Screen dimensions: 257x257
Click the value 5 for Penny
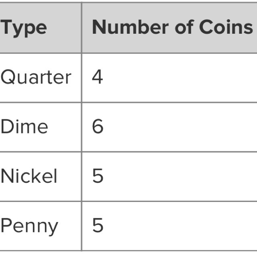pos(98,225)
